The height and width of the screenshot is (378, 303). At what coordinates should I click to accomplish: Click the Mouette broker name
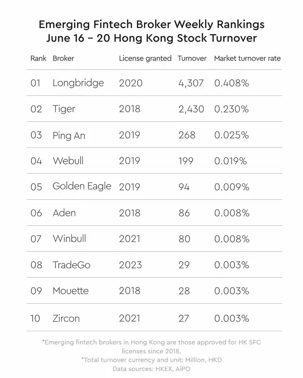pos(71,291)
